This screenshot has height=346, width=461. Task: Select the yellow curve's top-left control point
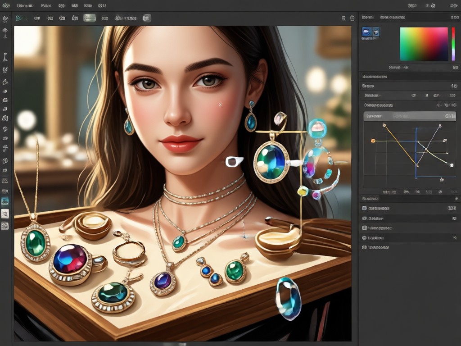pyautogui.click(x=384, y=125)
